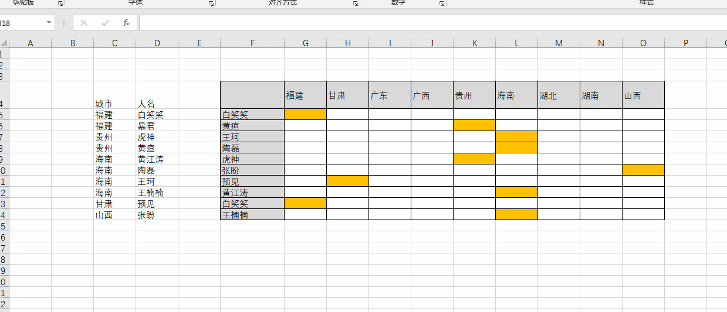727x312 pixels.
Task: Open the clipboard group dialog launcher
Action: tap(60, 3)
